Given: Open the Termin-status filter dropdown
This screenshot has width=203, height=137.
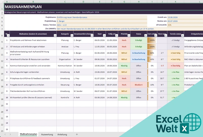Looking at the screenshot, I should [x=182, y=36].
